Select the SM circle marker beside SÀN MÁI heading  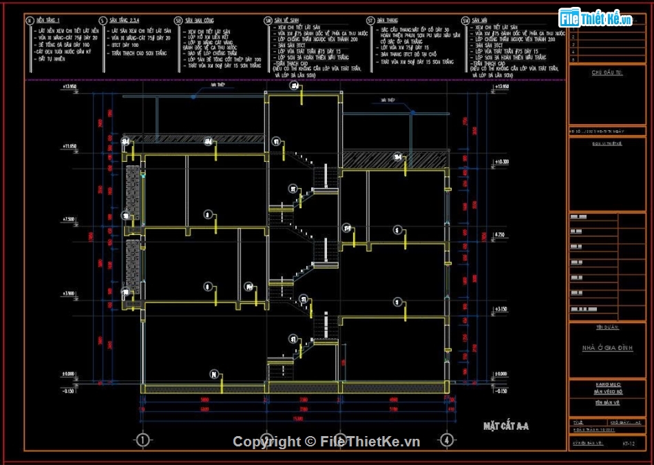[x=465, y=21]
